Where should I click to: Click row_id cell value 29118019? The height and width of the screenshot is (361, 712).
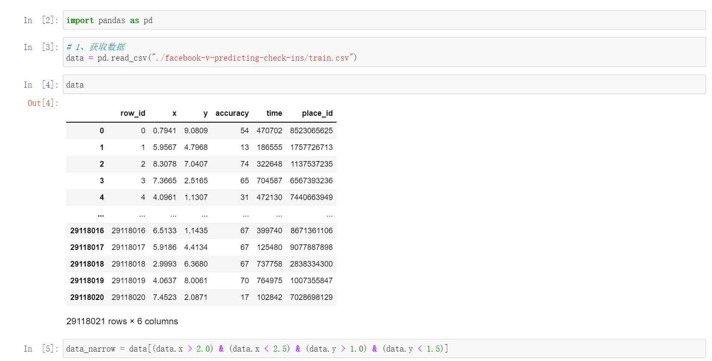(128, 281)
